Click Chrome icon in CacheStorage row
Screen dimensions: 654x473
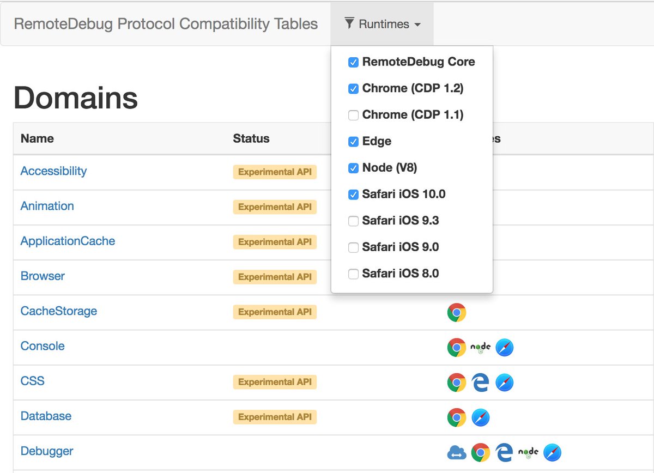457,312
